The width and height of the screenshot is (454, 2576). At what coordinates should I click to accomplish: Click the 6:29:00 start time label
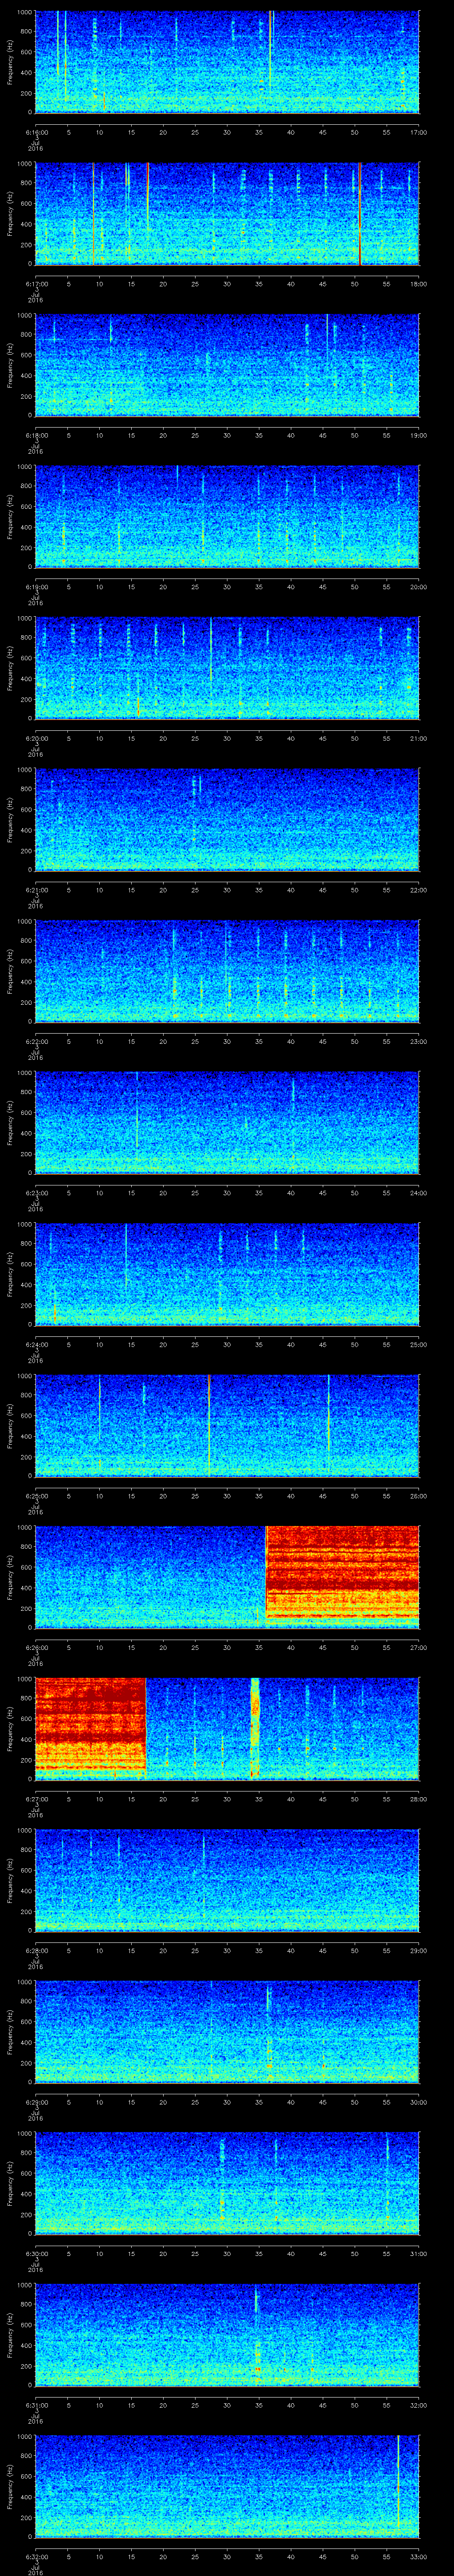tap(36, 2102)
